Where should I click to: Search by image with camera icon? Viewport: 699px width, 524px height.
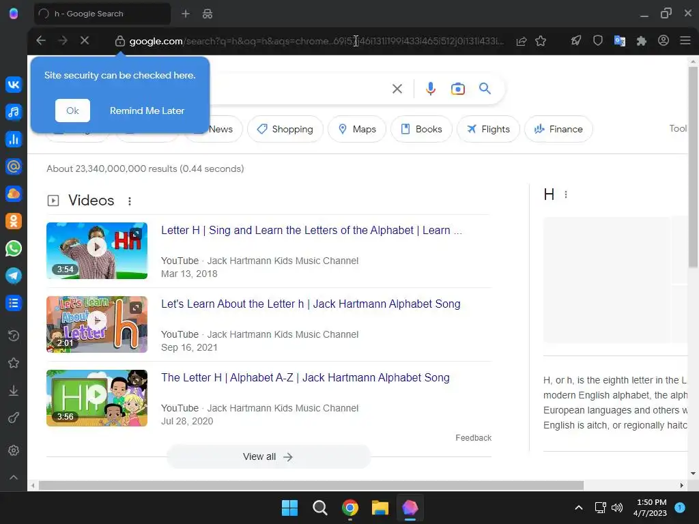[x=458, y=89]
